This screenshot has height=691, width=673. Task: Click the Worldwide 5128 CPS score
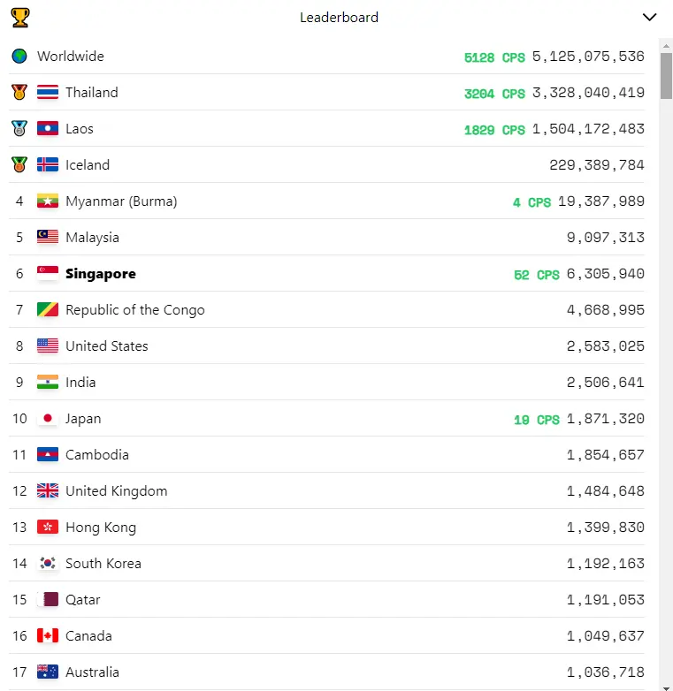point(494,57)
